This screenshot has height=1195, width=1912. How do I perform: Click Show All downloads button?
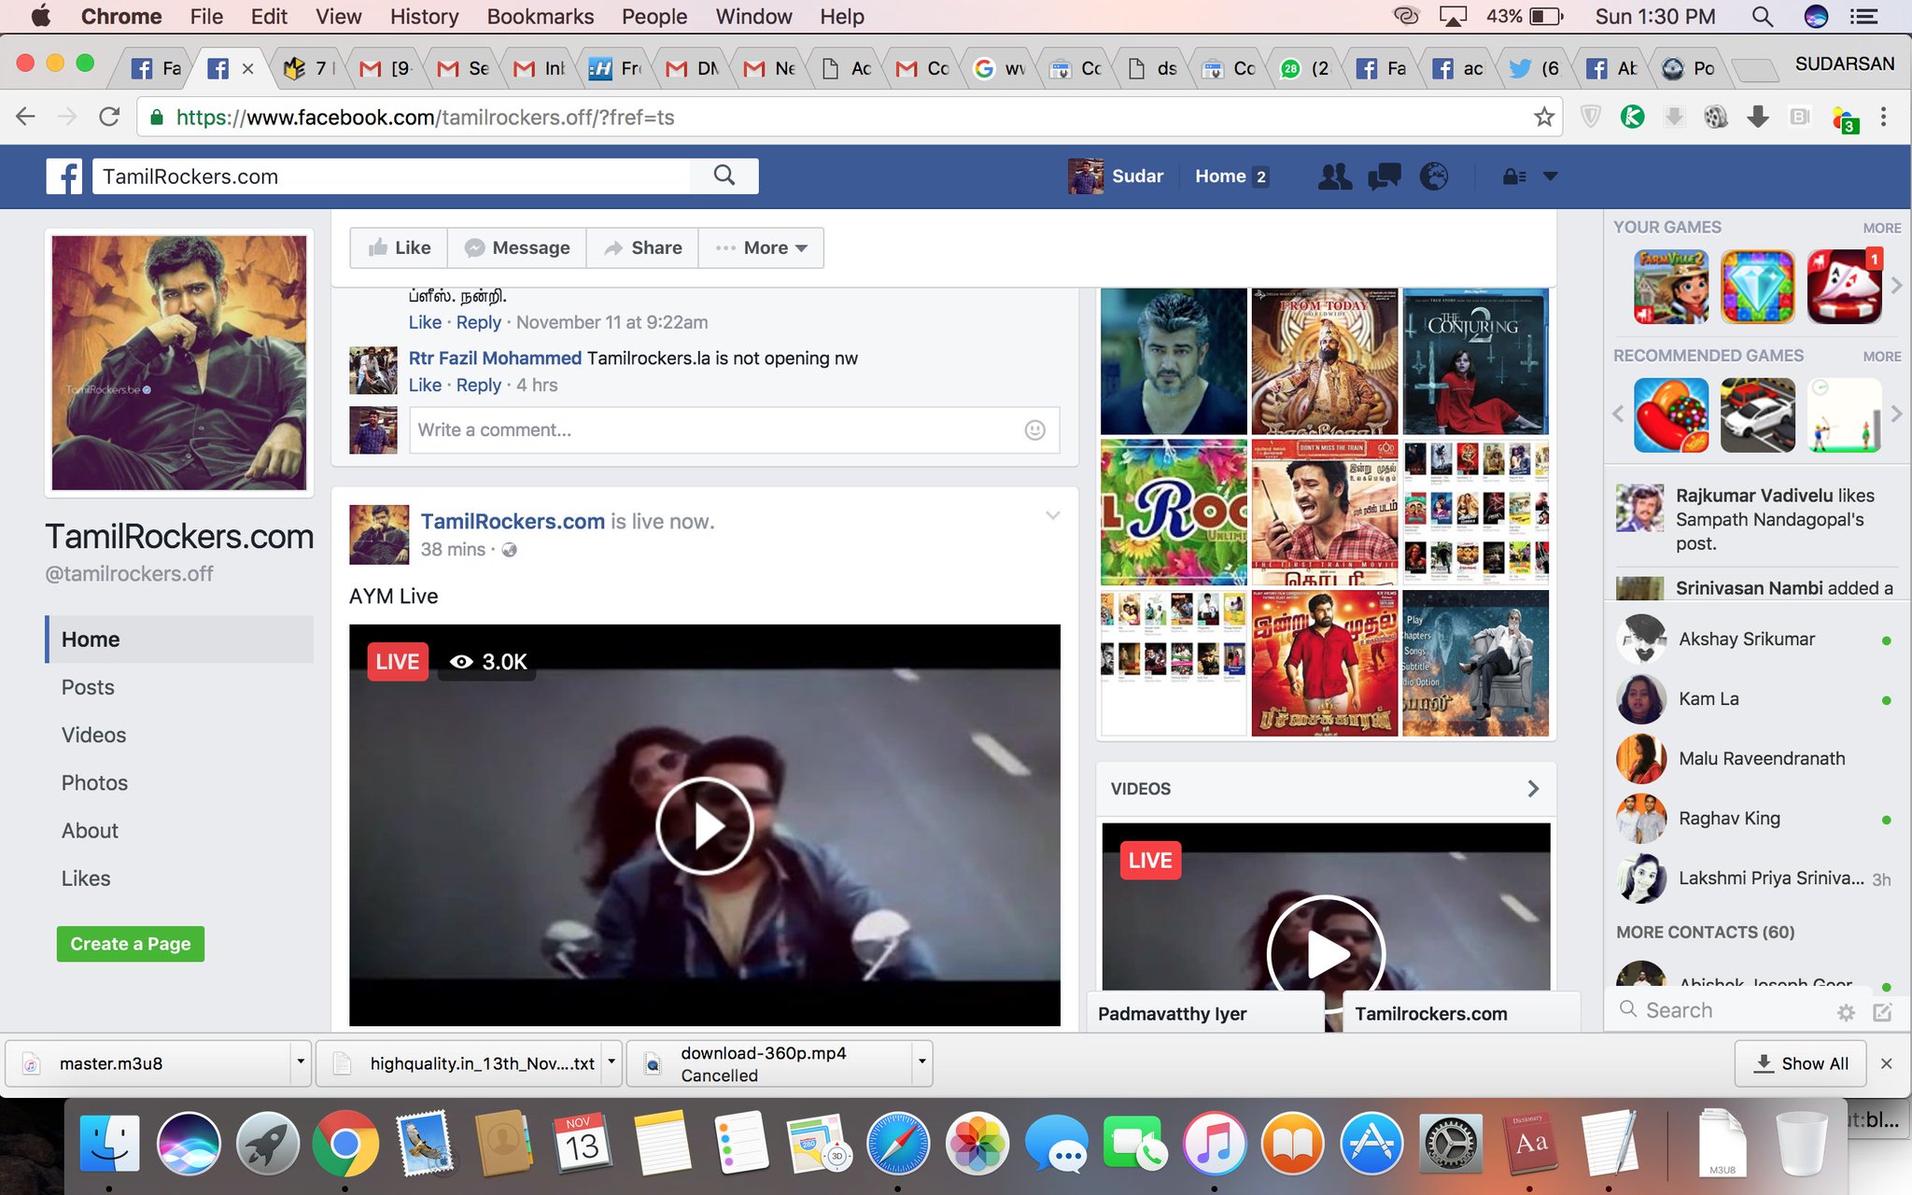1801,1063
